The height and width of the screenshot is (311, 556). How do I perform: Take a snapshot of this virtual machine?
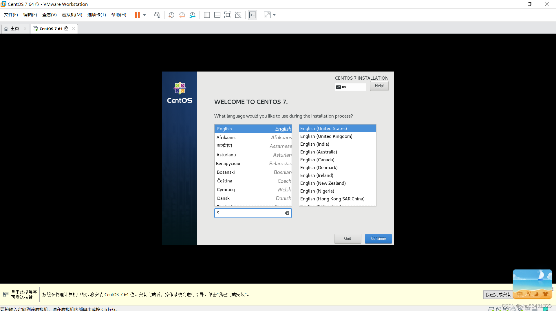point(171,15)
